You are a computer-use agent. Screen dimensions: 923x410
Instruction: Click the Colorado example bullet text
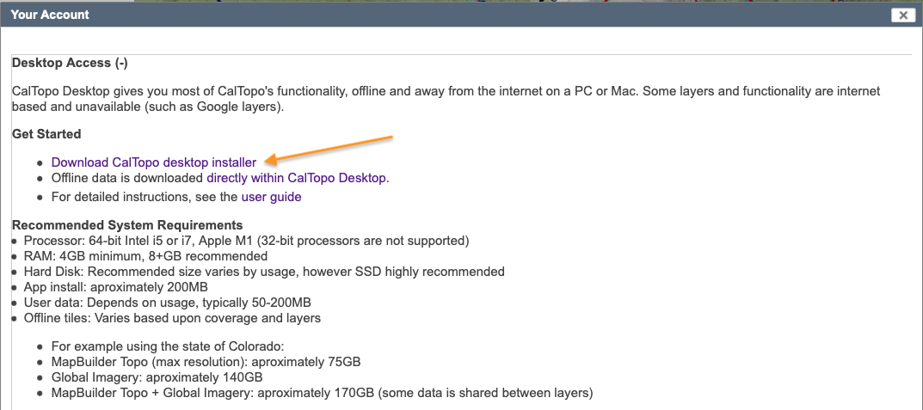(156, 346)
